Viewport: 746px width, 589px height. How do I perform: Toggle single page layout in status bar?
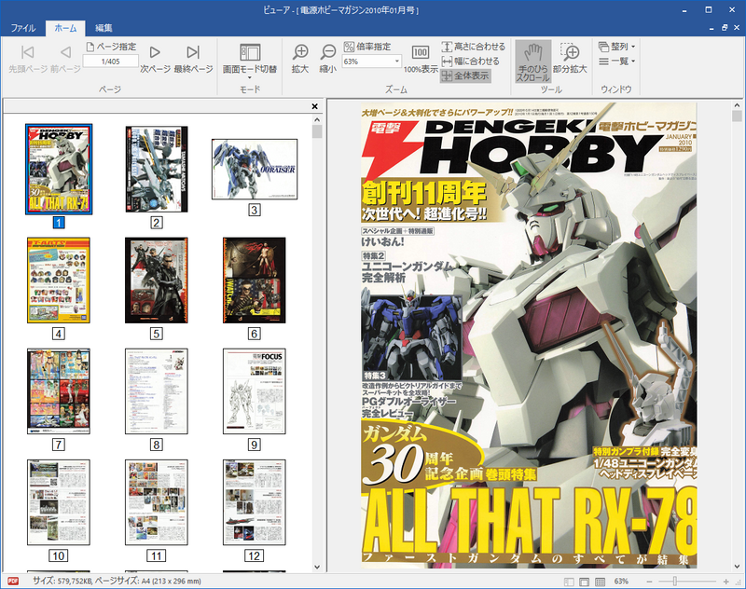(585, 582)
